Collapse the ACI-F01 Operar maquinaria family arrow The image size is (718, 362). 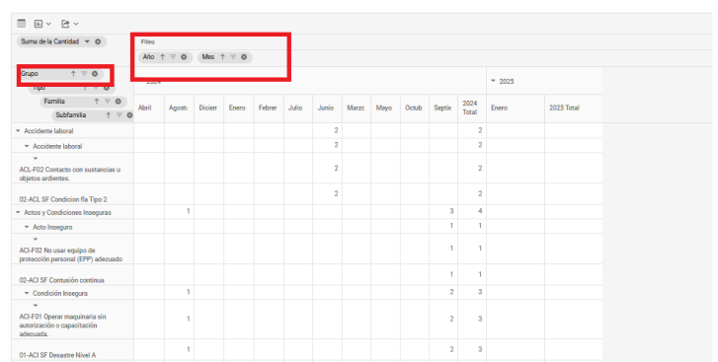point(36,306)
